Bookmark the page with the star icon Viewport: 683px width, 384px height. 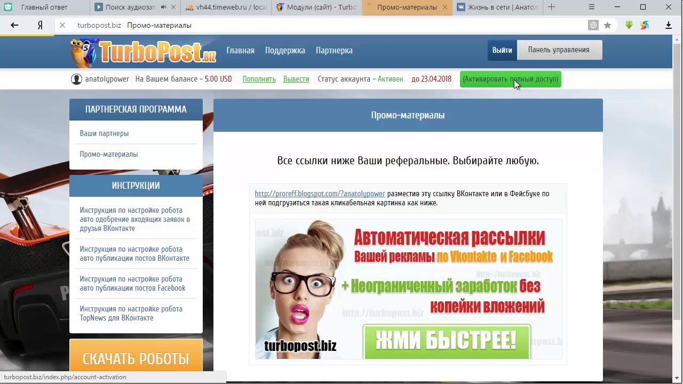click(x=608, y=25)
